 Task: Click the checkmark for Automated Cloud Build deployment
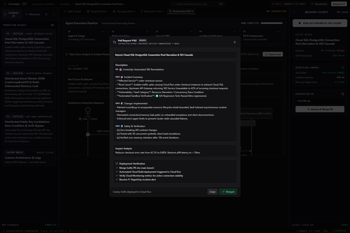pos(117,172)
